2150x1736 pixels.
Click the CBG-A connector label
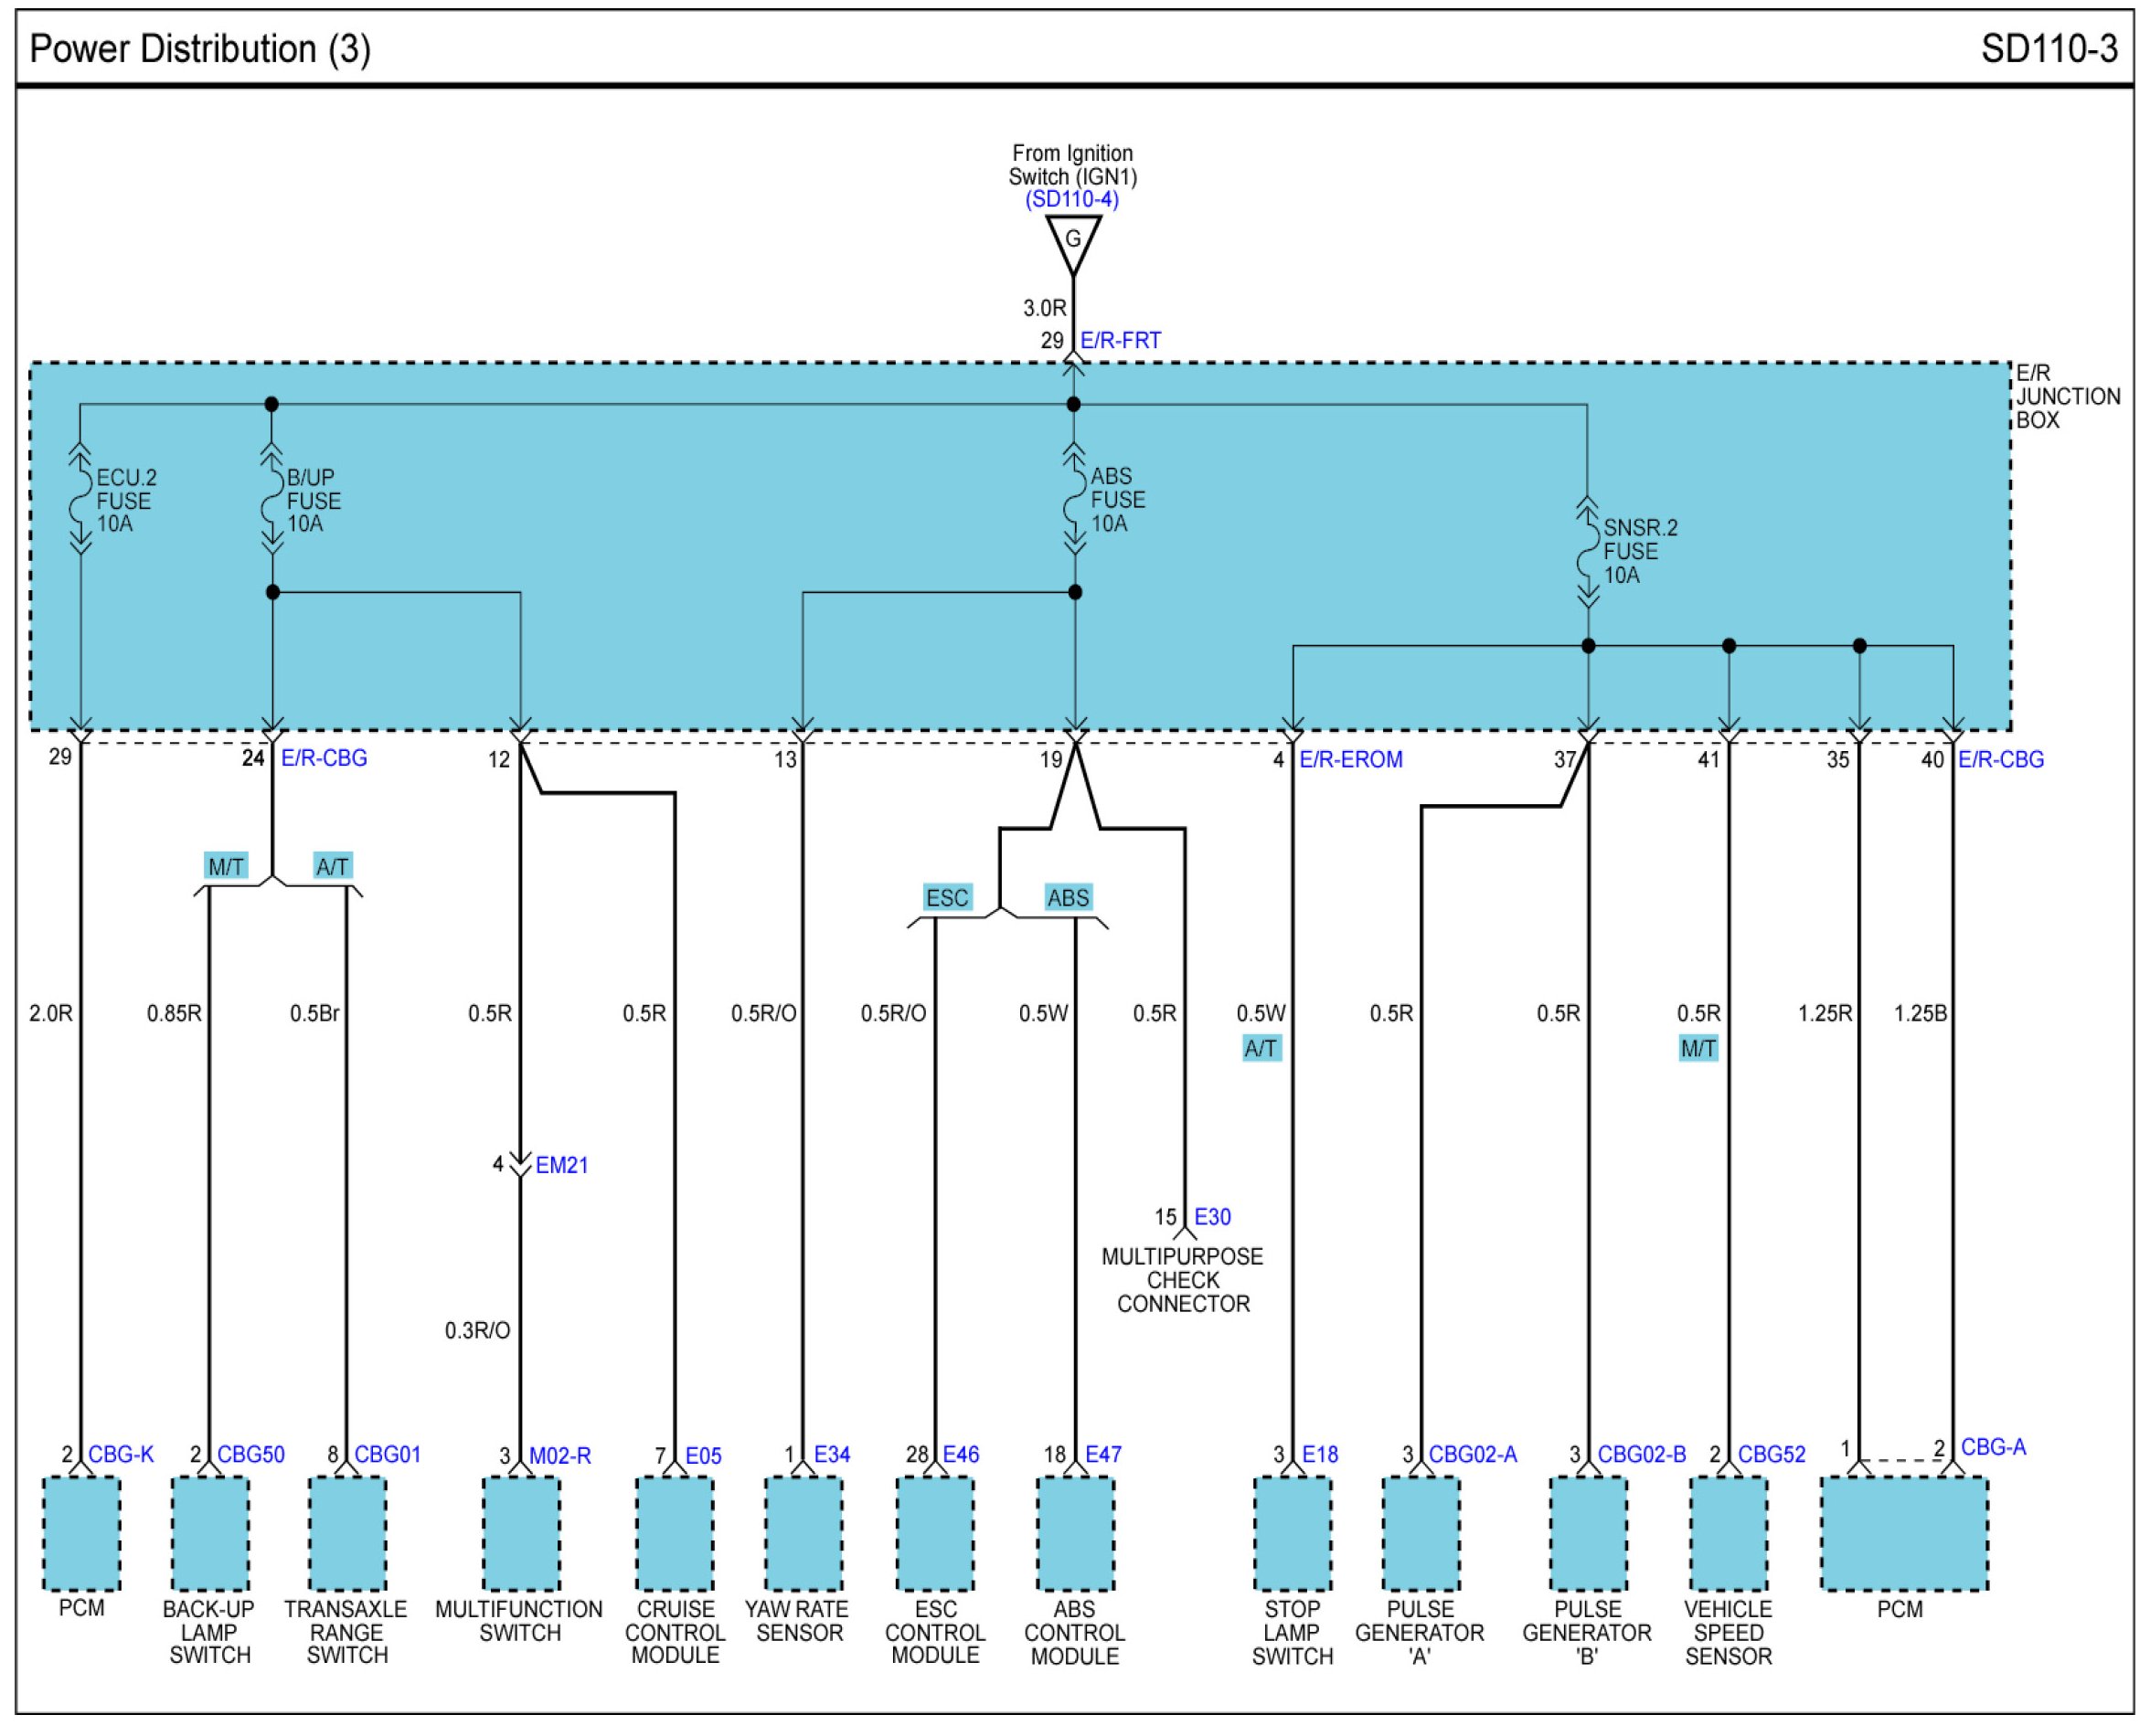(1993, 1448)
